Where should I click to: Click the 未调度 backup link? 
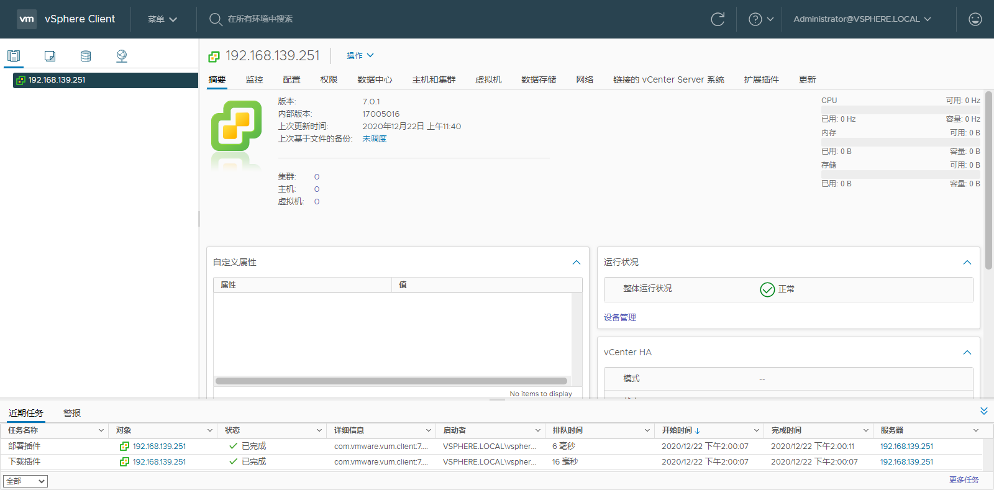click(x=375, y=138)
